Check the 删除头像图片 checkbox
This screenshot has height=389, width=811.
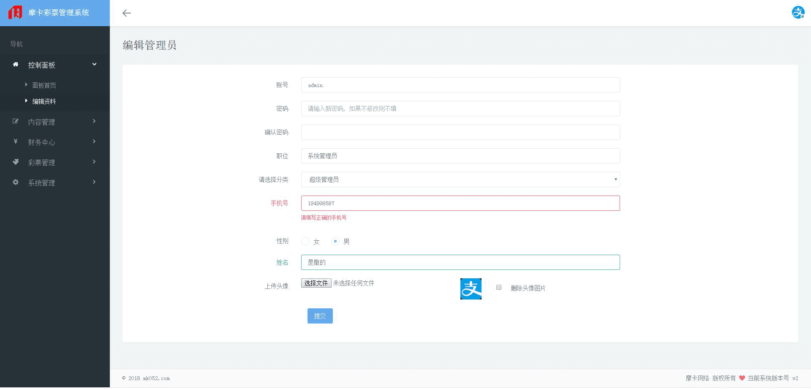[x=499, y=287]
